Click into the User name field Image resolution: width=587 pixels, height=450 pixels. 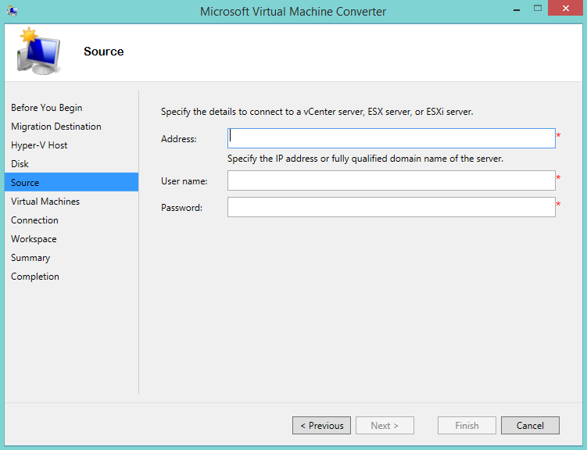point(392,180)
